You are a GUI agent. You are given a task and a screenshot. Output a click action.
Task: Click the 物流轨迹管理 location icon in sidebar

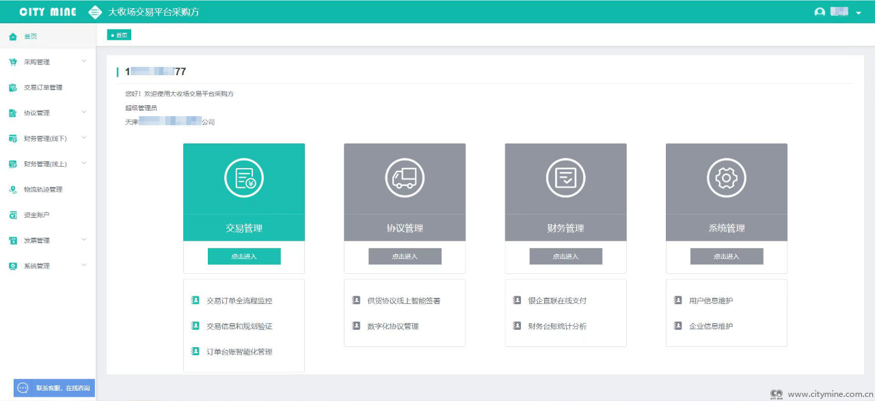(x=13, y=189)
